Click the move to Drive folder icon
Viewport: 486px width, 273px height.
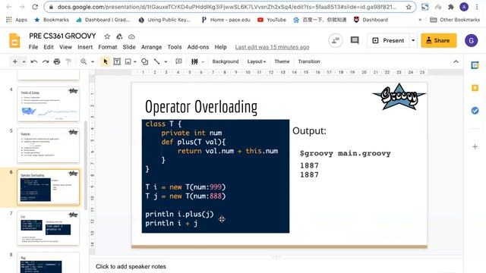coord(119,36)
